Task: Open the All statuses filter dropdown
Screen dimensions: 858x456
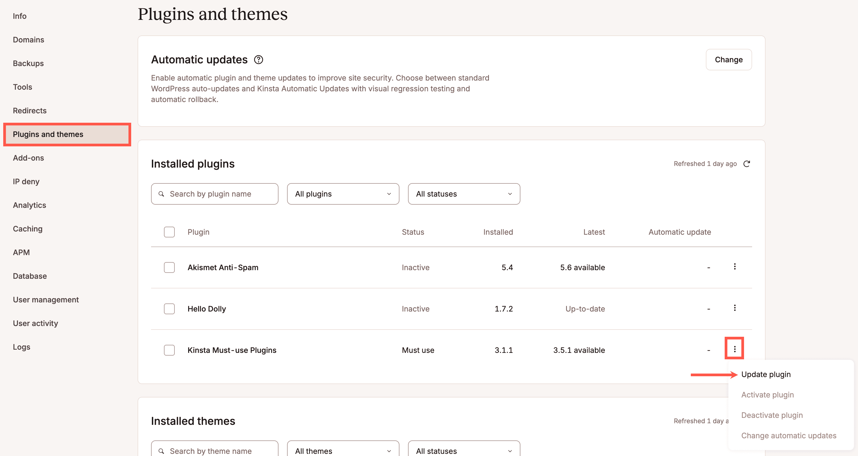Action: [464, 194]
